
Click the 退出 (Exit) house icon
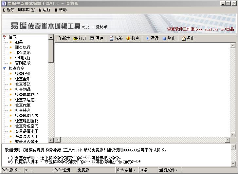coord(184,38)
